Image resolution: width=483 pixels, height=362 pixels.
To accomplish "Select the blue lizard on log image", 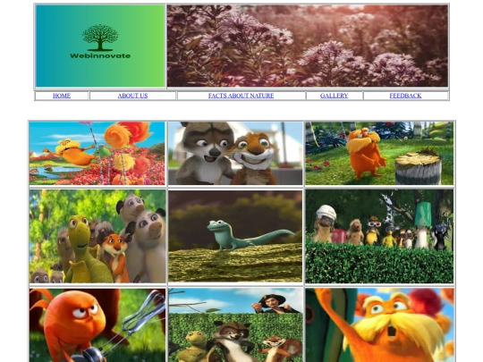I will [235, 236].
